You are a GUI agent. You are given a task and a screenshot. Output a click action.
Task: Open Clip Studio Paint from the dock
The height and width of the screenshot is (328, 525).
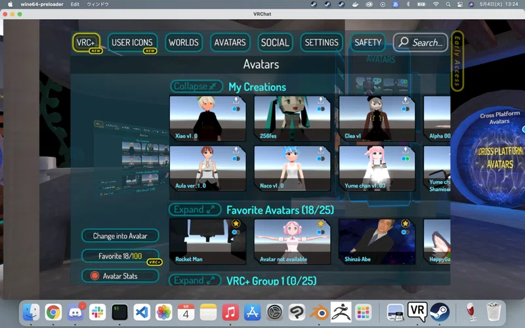click(297, 313)
